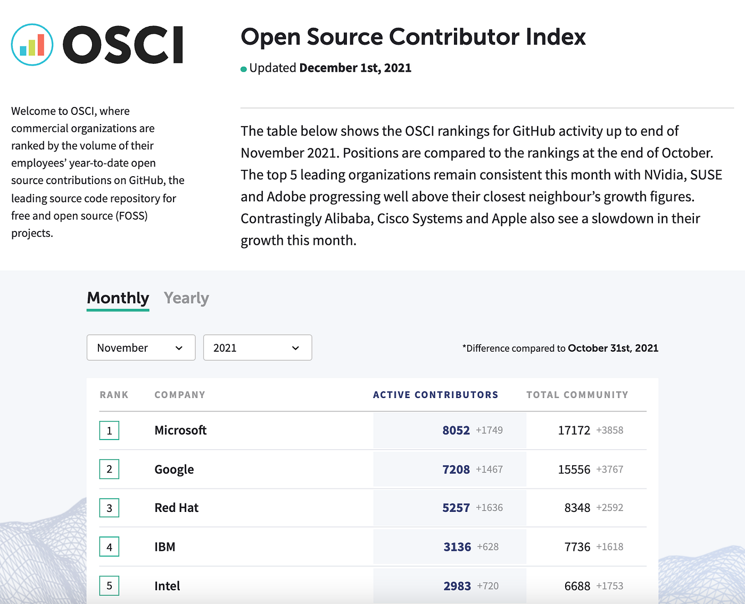Viewport: 745px width, 604px height.
Task: Click the OSCI bar chart logo icon
Action: (x=32, y=45)
